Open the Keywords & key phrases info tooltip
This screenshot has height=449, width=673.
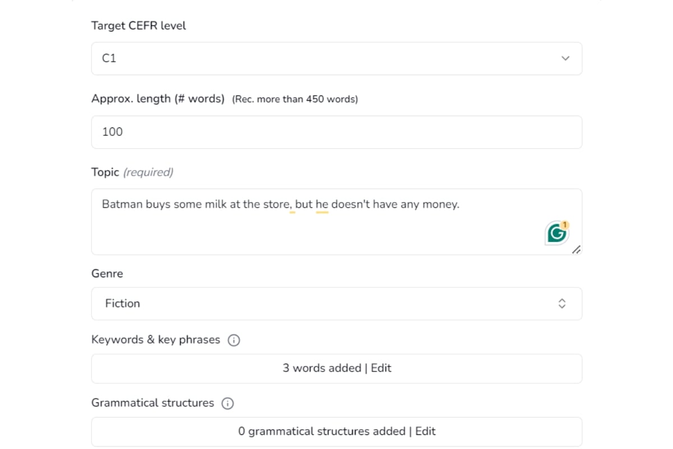pyautogui.click(x=234, y=340)
